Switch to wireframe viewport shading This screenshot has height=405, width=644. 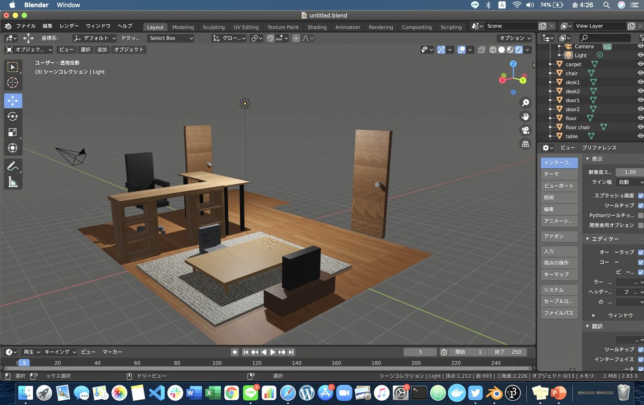pyautogui.click(x=493, y=50)
